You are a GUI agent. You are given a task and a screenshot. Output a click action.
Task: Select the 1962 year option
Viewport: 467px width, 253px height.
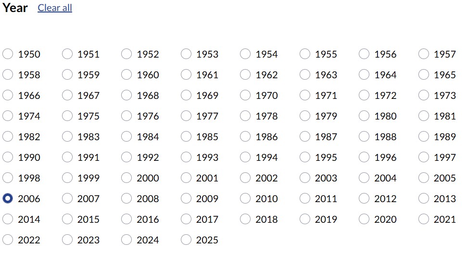point(246,75)
